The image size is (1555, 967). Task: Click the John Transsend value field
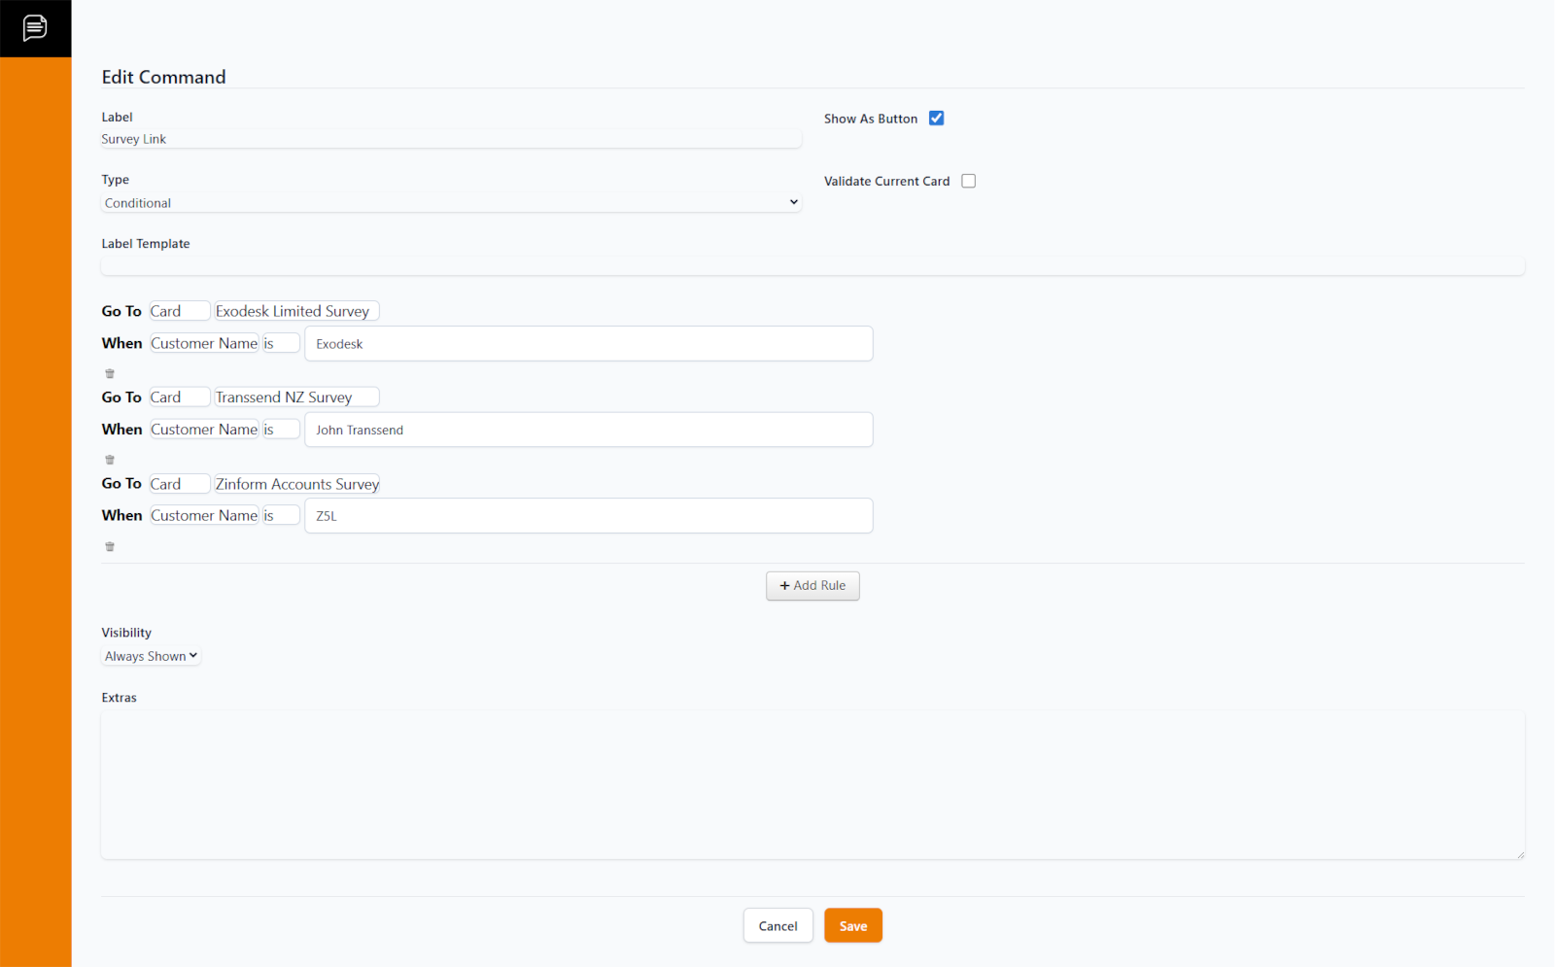point(588,430)
